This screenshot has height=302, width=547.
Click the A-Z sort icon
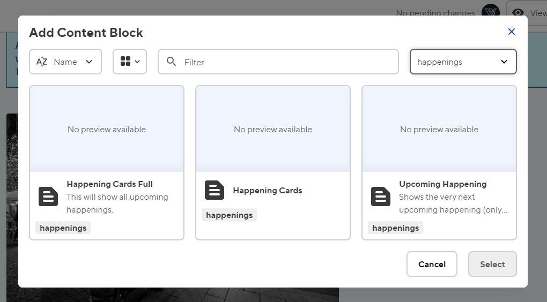tap(42, 62)
